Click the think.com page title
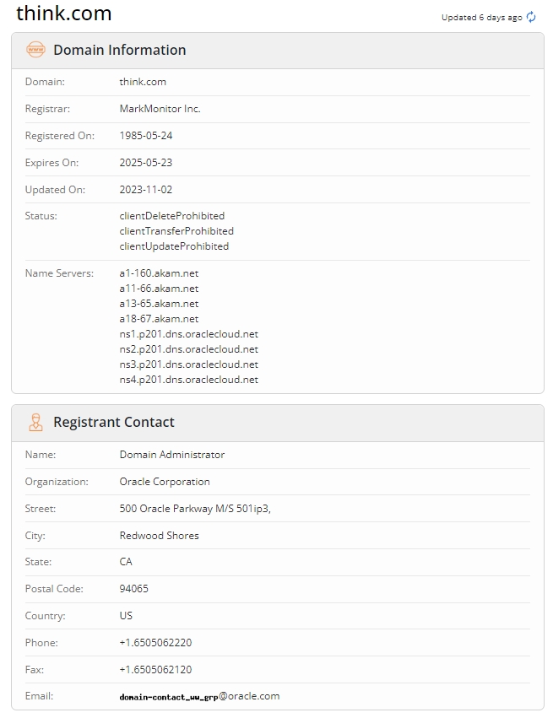The width and height of the screenshot is (553, 718). [x=63, y=13]
